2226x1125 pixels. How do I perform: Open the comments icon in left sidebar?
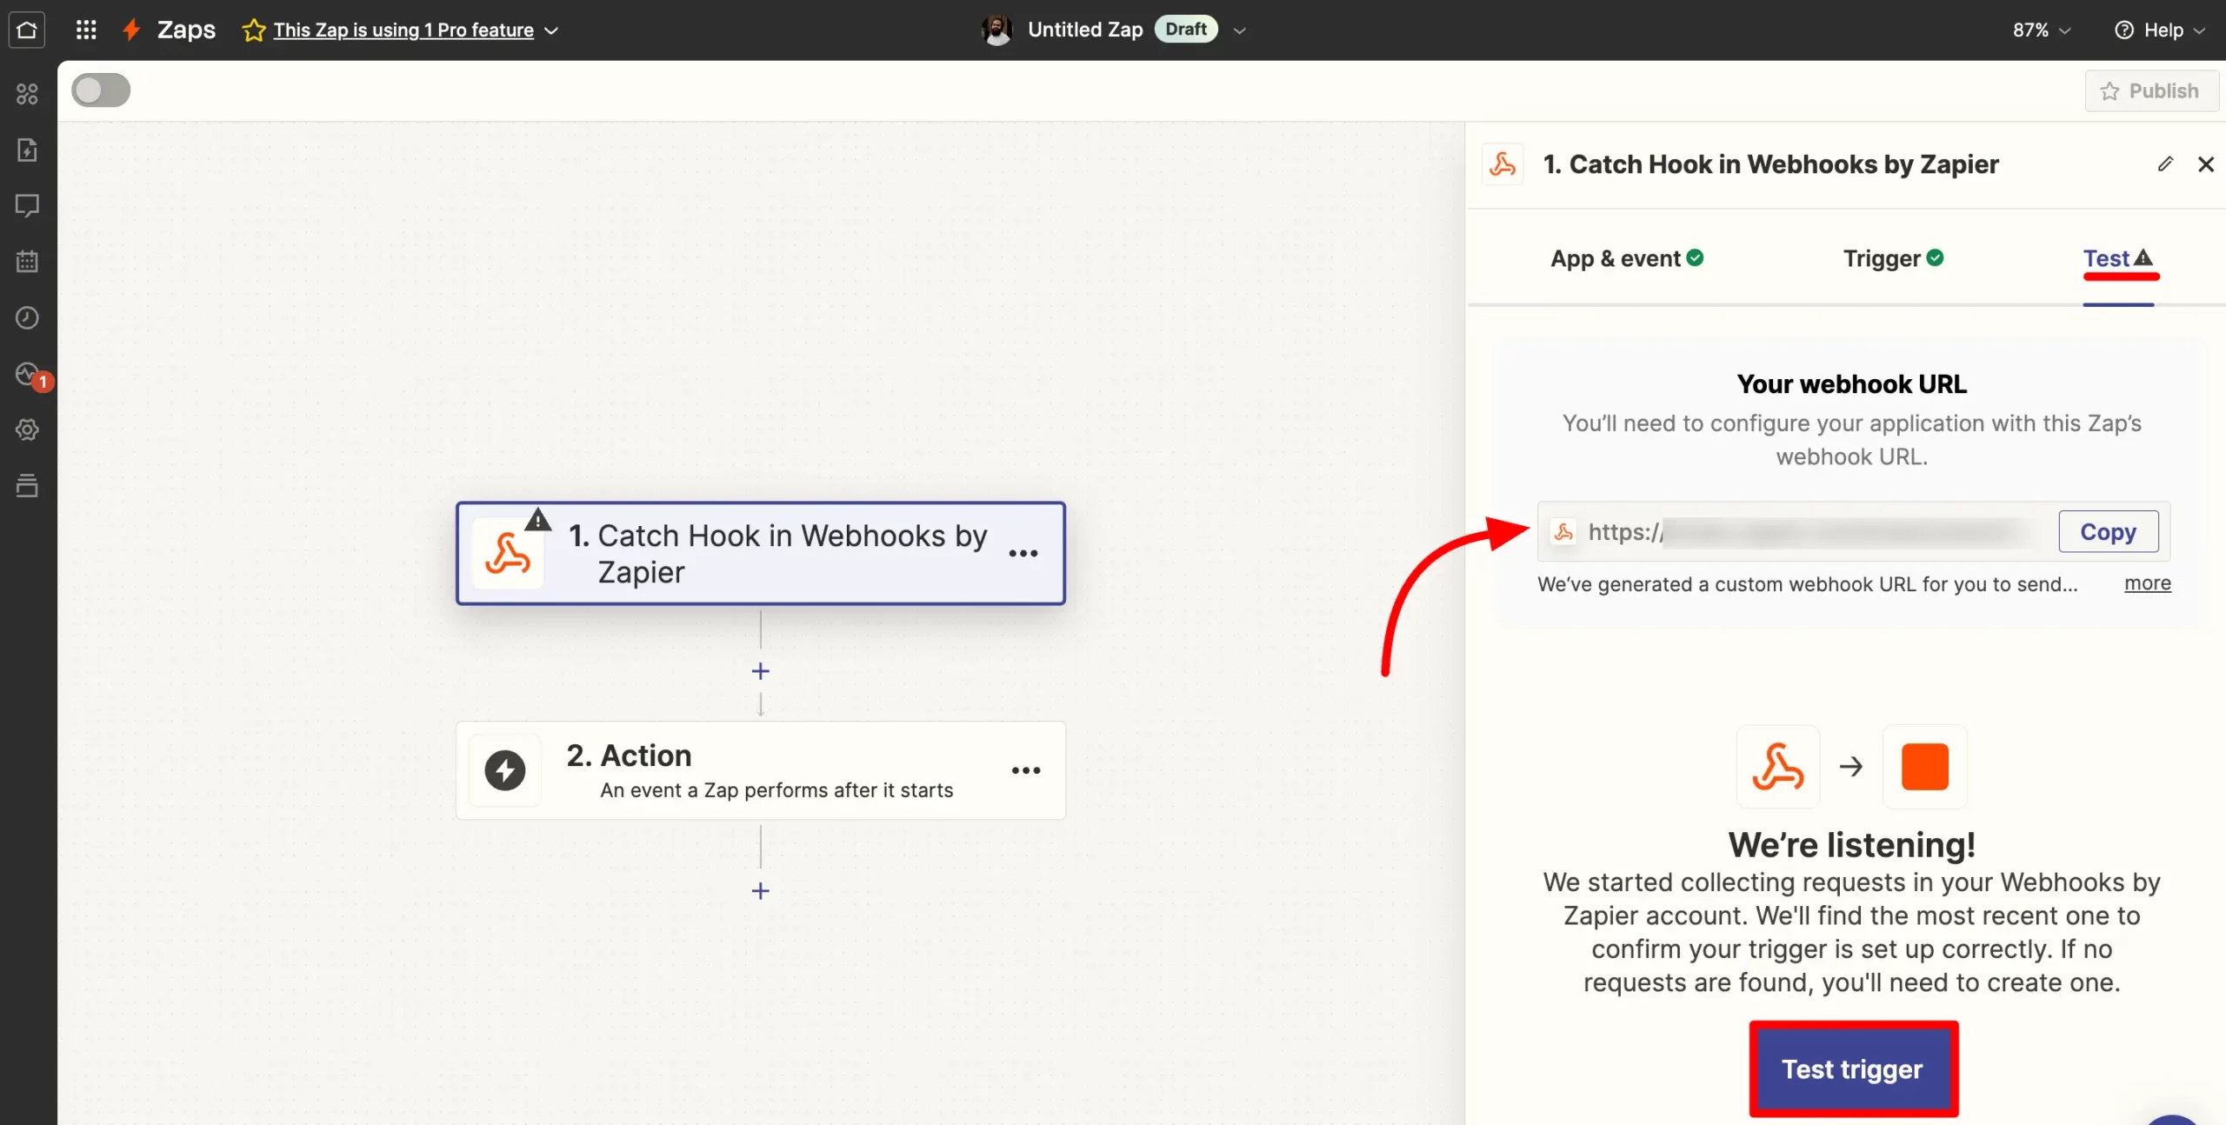click(x=27, y=206)
